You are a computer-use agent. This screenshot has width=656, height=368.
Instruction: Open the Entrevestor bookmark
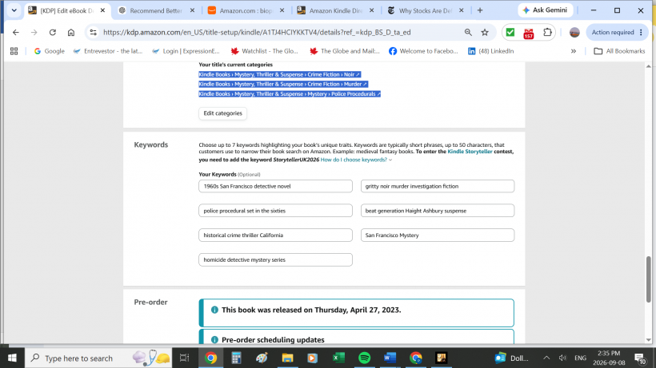point(108,51)
